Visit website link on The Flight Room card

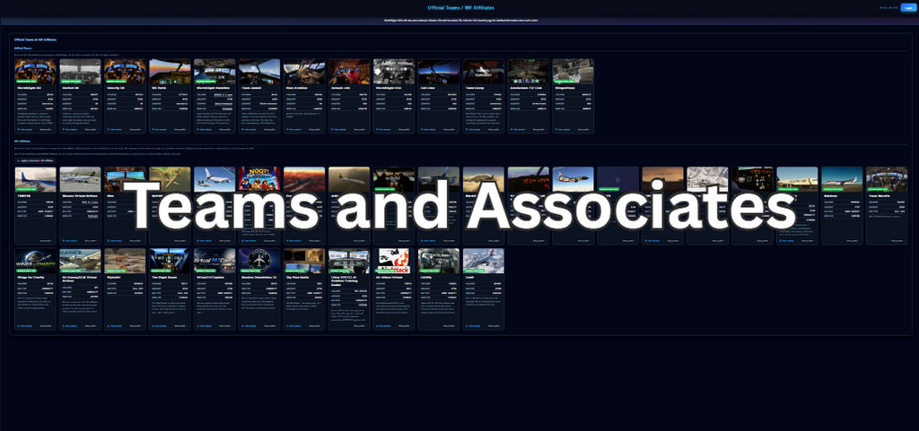(x=160, y=326)
